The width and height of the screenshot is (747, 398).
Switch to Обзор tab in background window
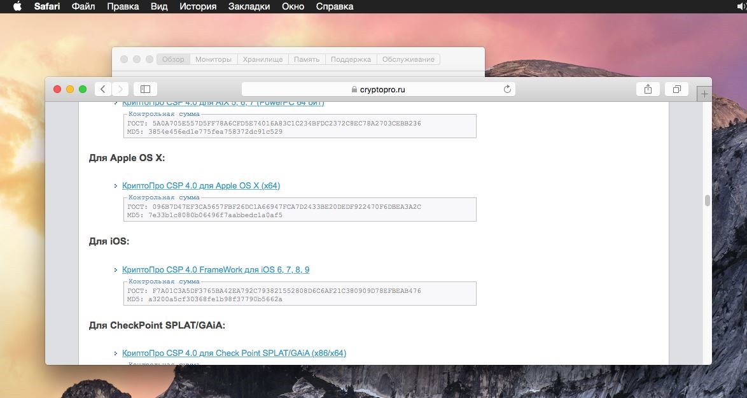coord(173,60)
